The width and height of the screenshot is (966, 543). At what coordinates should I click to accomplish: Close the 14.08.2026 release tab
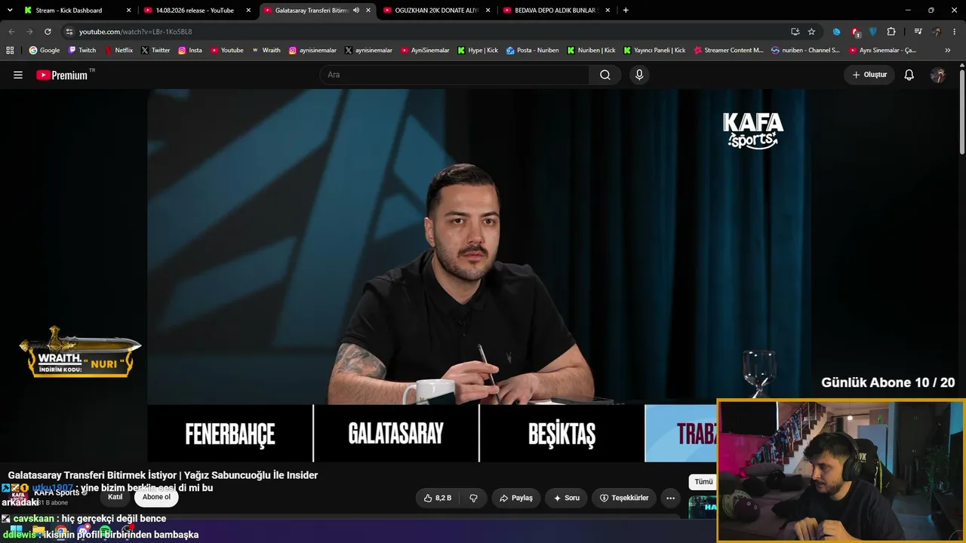click(248, 11)
